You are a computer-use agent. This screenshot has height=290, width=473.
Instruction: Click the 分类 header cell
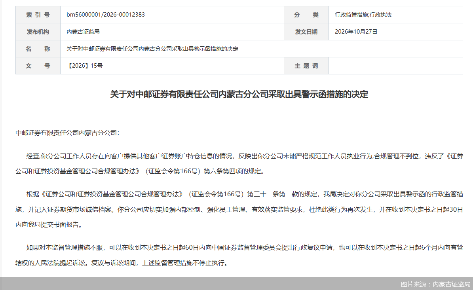point(306,15)
